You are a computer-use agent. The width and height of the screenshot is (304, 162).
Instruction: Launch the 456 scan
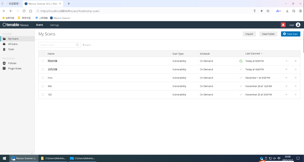coord(286,86)
